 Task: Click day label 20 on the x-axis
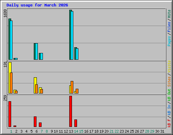point(106,131)
